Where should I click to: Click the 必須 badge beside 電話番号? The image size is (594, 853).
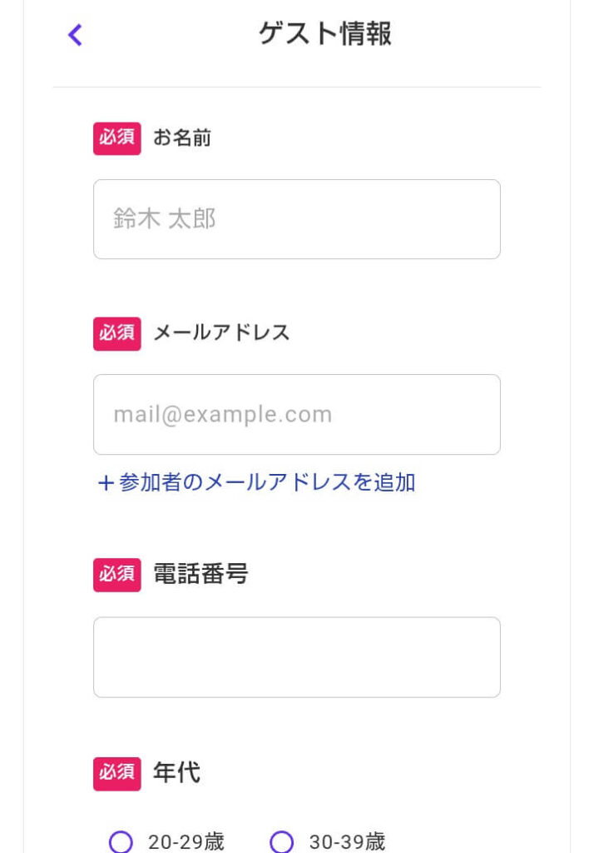(x=117, y=575)
